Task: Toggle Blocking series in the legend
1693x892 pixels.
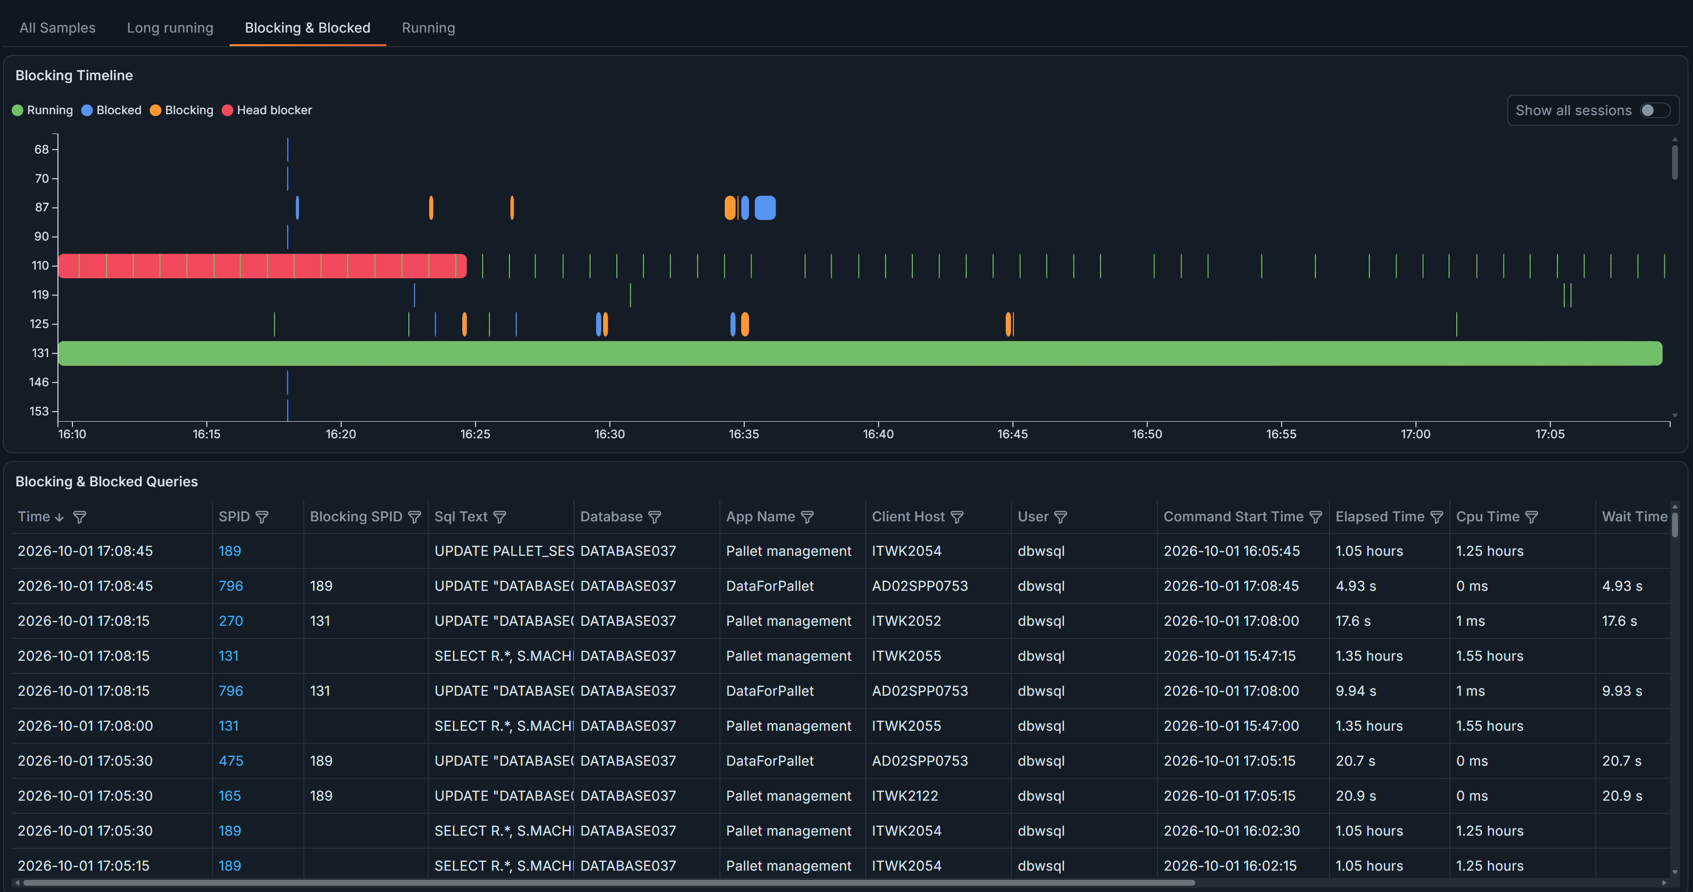Action: (x=181, y=110)
